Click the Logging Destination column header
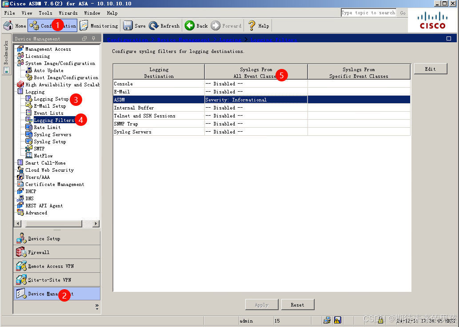459x327 pixels. 159,73
